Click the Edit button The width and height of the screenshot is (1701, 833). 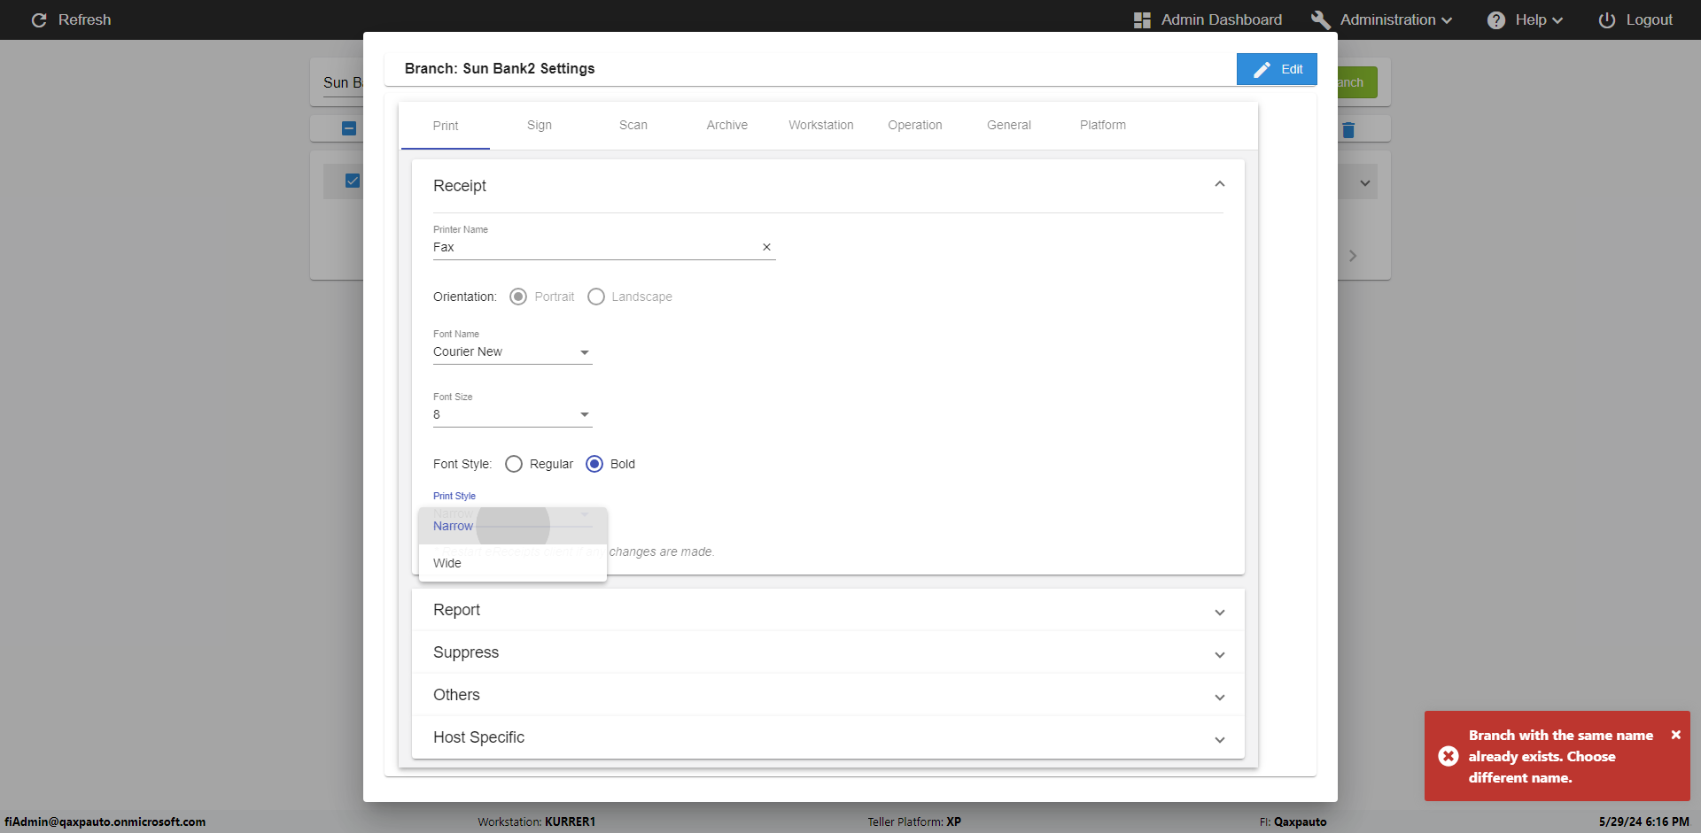(1276, 69)
